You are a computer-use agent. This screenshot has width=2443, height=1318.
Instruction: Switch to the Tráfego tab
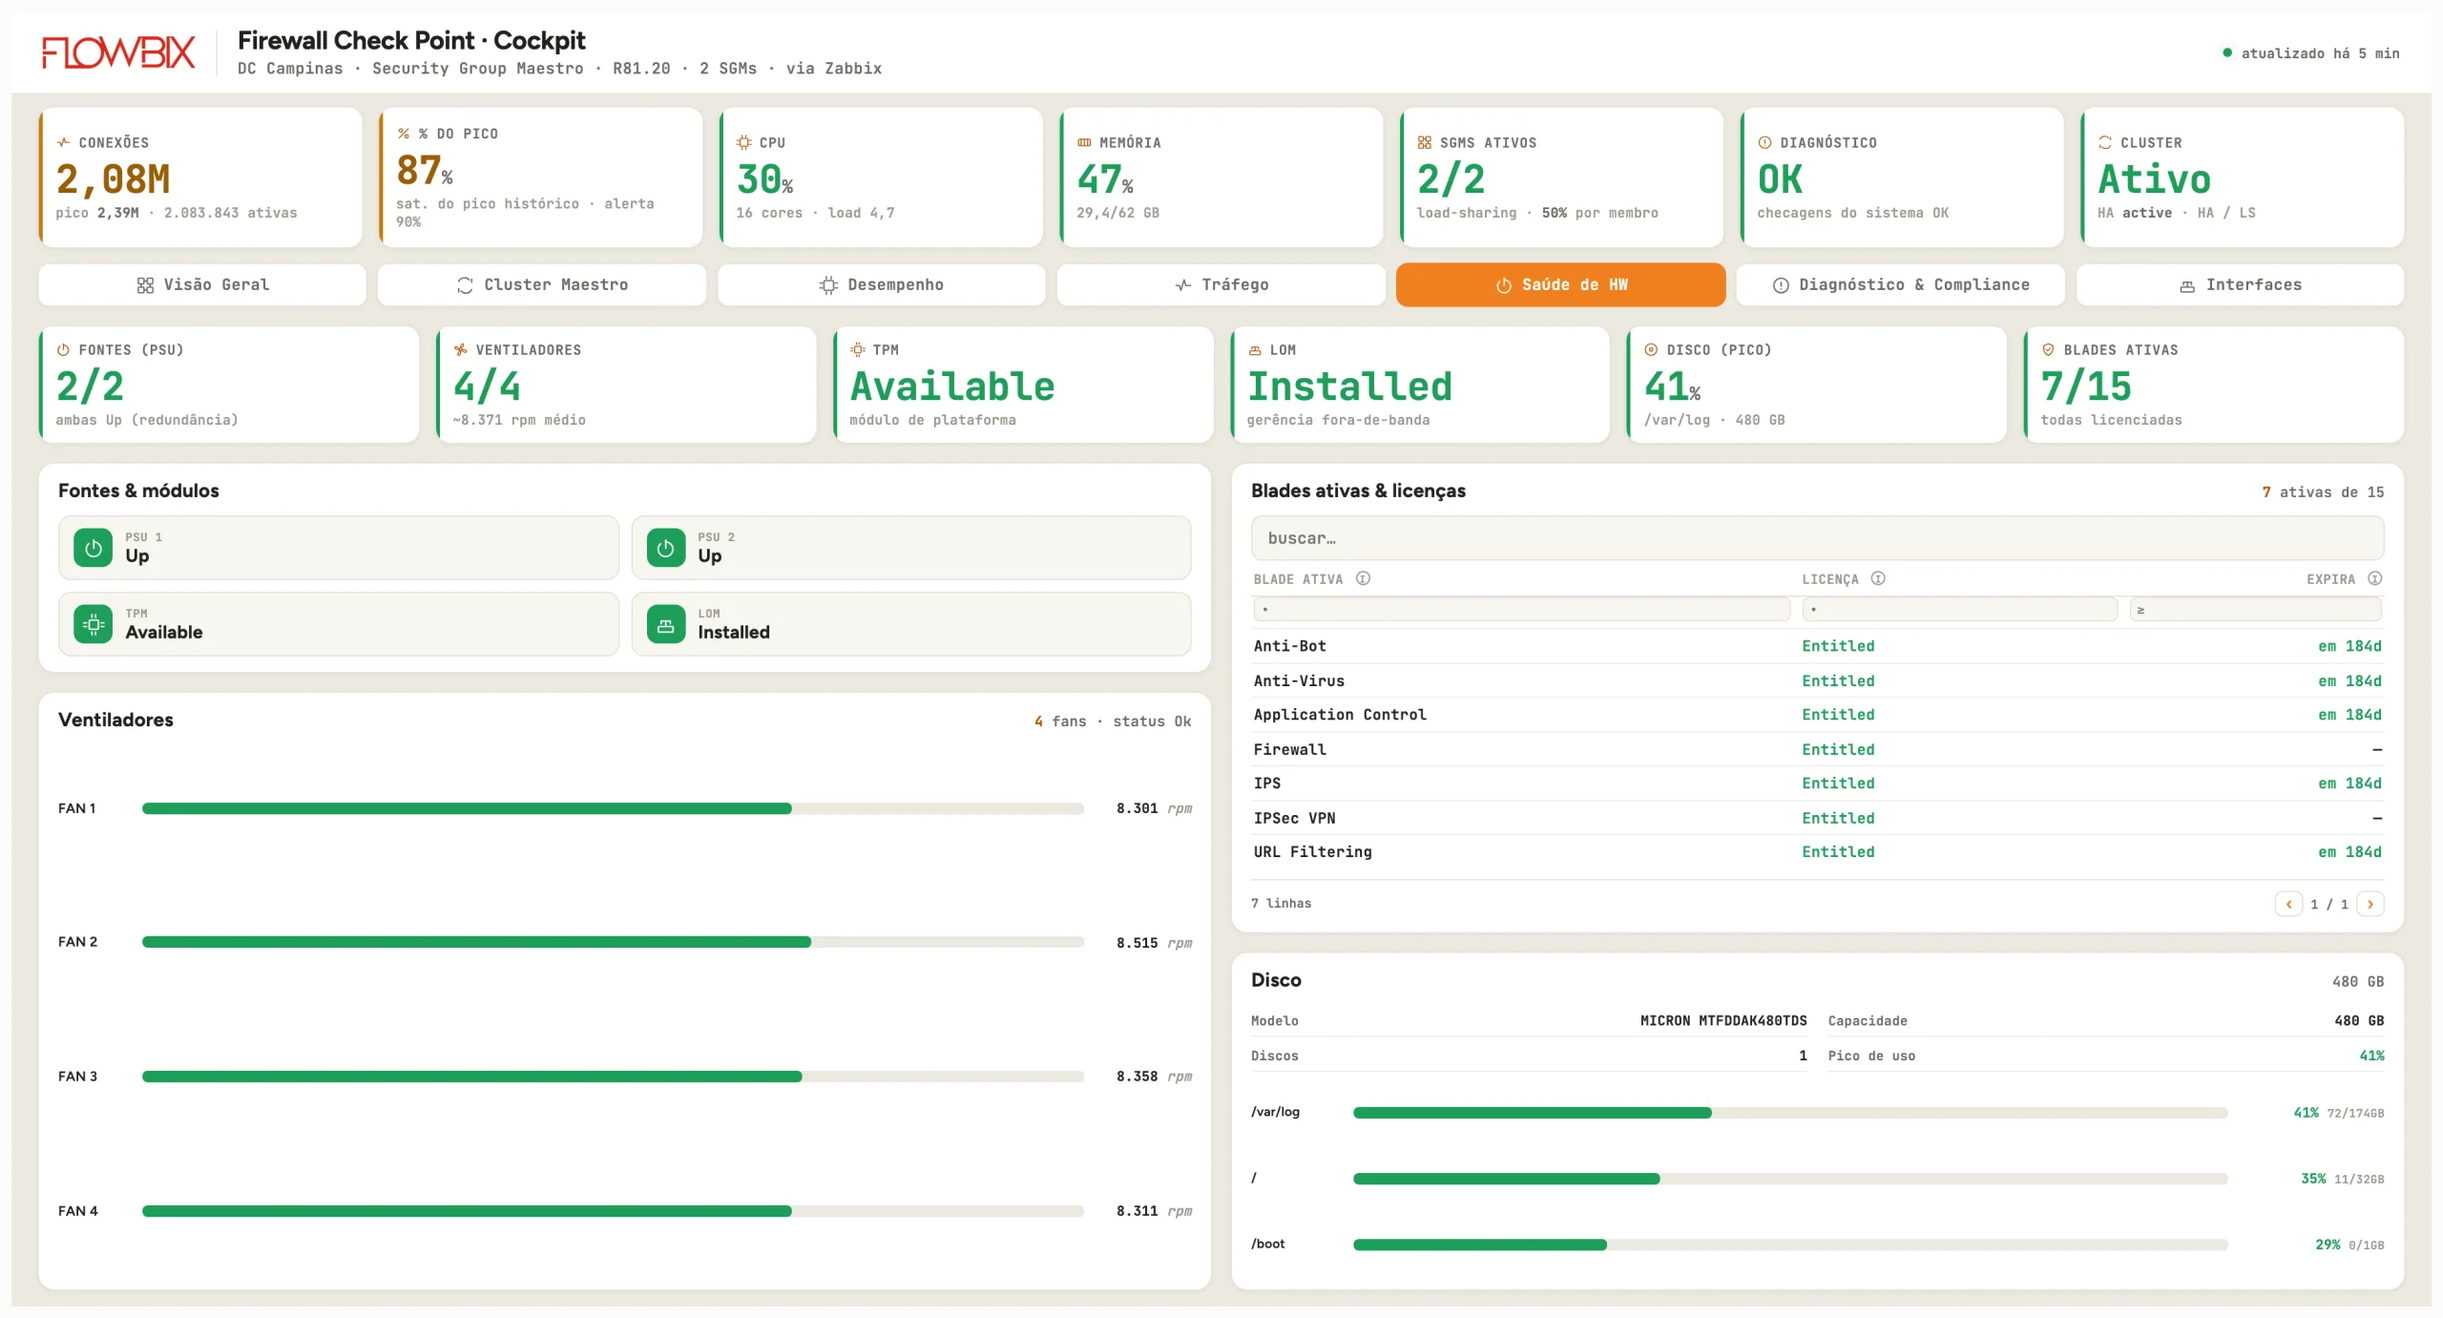pyautogui.click(x=1221, y=284)
